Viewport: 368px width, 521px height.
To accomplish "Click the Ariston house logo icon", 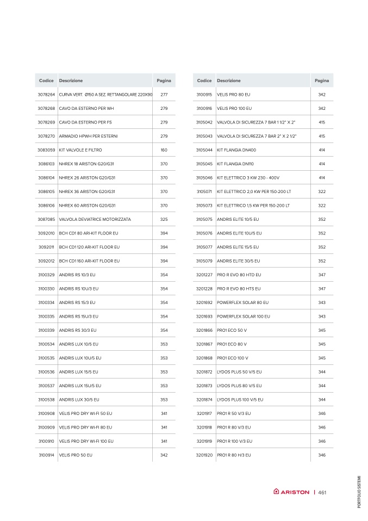I will click(x=276, y=492).
